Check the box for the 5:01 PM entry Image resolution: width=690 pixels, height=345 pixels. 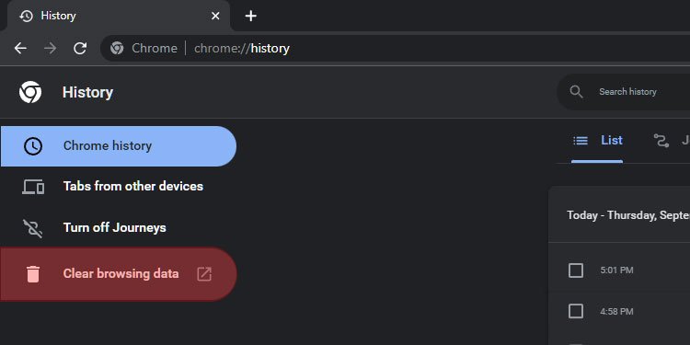pos(576,270)
